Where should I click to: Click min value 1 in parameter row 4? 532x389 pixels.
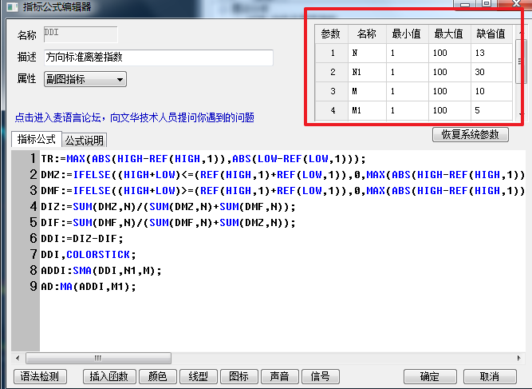(x=407, y=110)
